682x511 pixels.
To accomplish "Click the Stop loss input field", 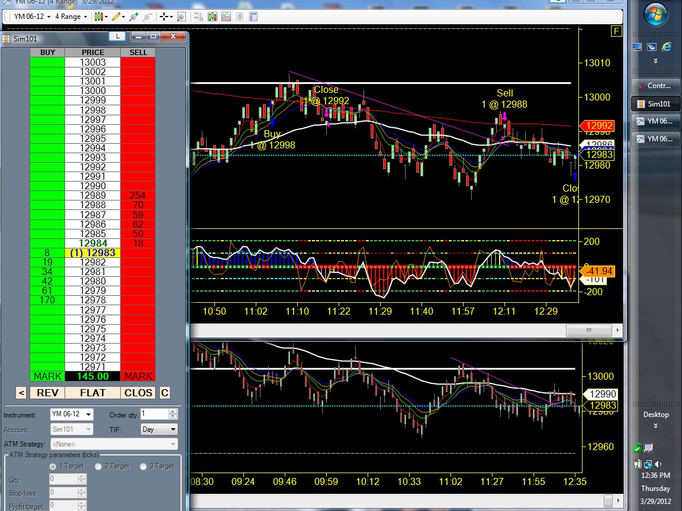I will [x=63, y=493].
